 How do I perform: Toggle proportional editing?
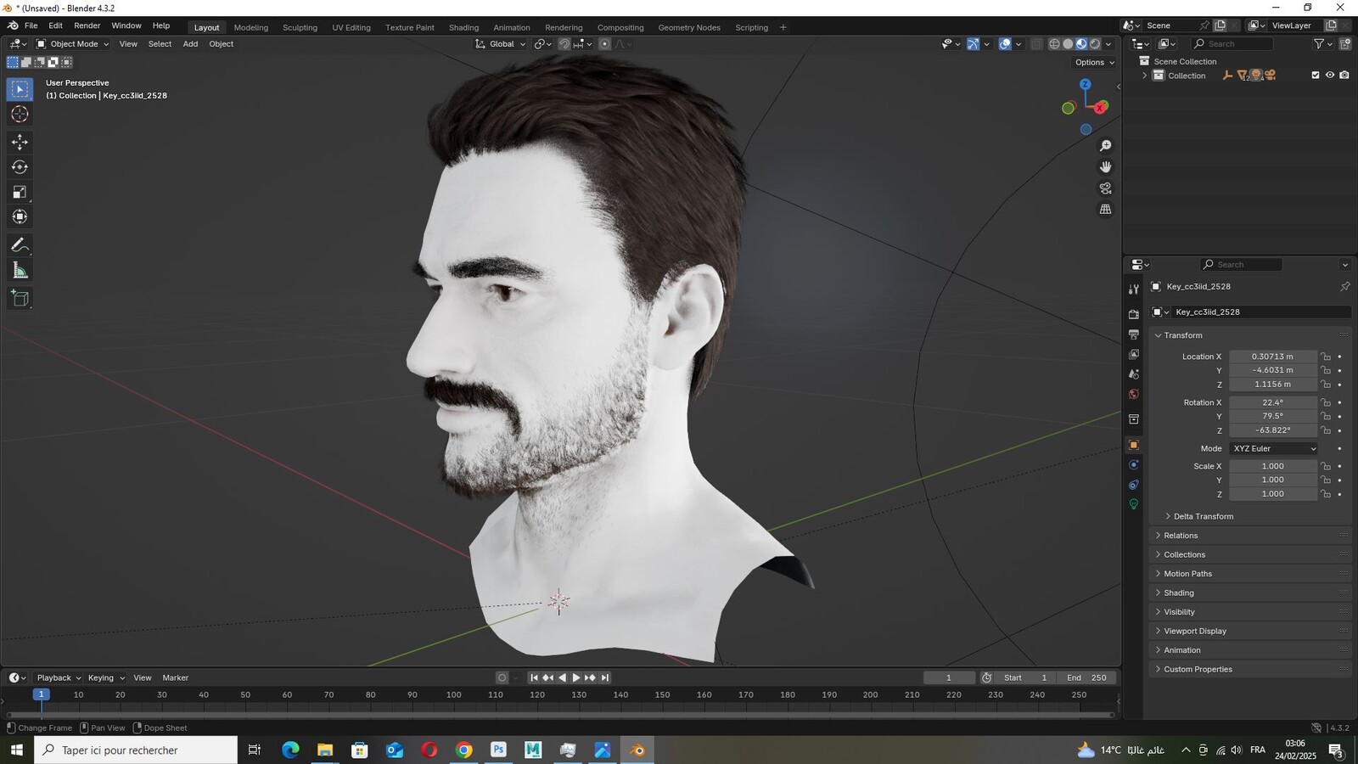[604, 44]
